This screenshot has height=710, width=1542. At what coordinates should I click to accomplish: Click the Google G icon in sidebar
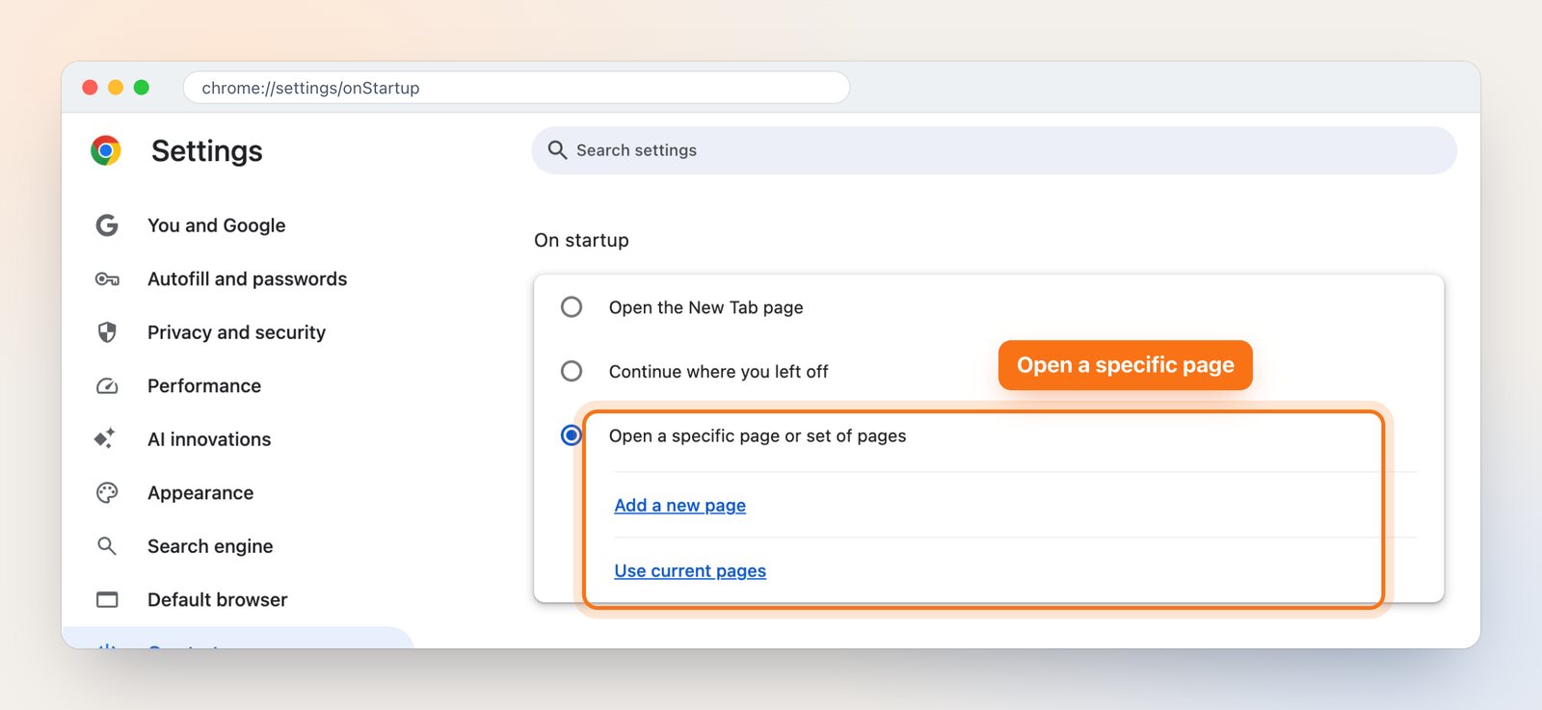tap(107, 225)
